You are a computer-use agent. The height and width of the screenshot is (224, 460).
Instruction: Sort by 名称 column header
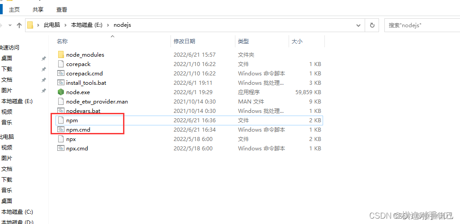[62, 41]
